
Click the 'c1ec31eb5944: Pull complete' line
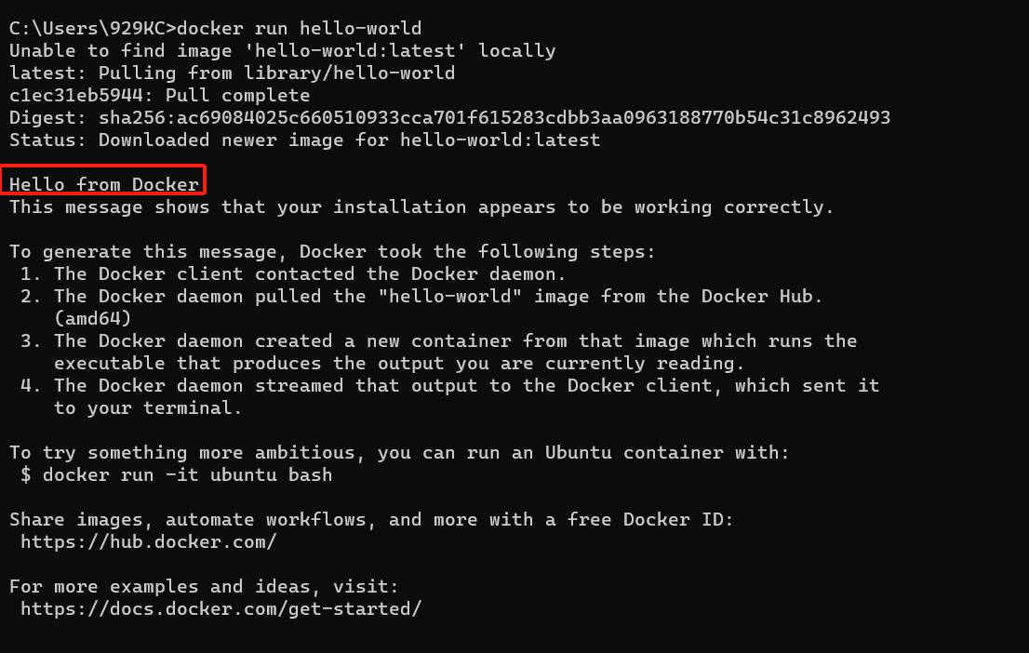[159, 95]
